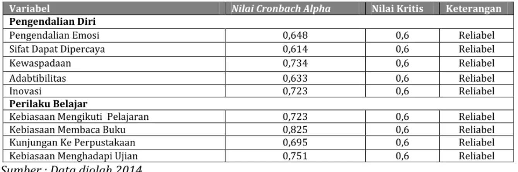518x172 pixels.
Task: Click the Sumber Data diolah caption
Action: [73, 168]
